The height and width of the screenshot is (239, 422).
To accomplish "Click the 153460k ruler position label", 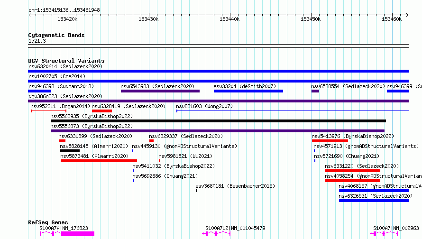I will point(392,19).
